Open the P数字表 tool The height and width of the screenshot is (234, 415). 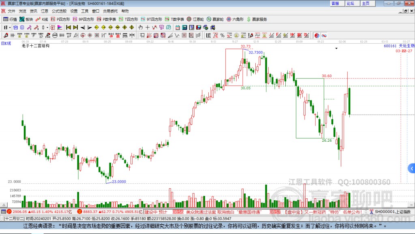[x=107, y=19]
